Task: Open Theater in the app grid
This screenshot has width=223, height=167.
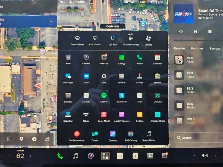Action: [122, 76]
